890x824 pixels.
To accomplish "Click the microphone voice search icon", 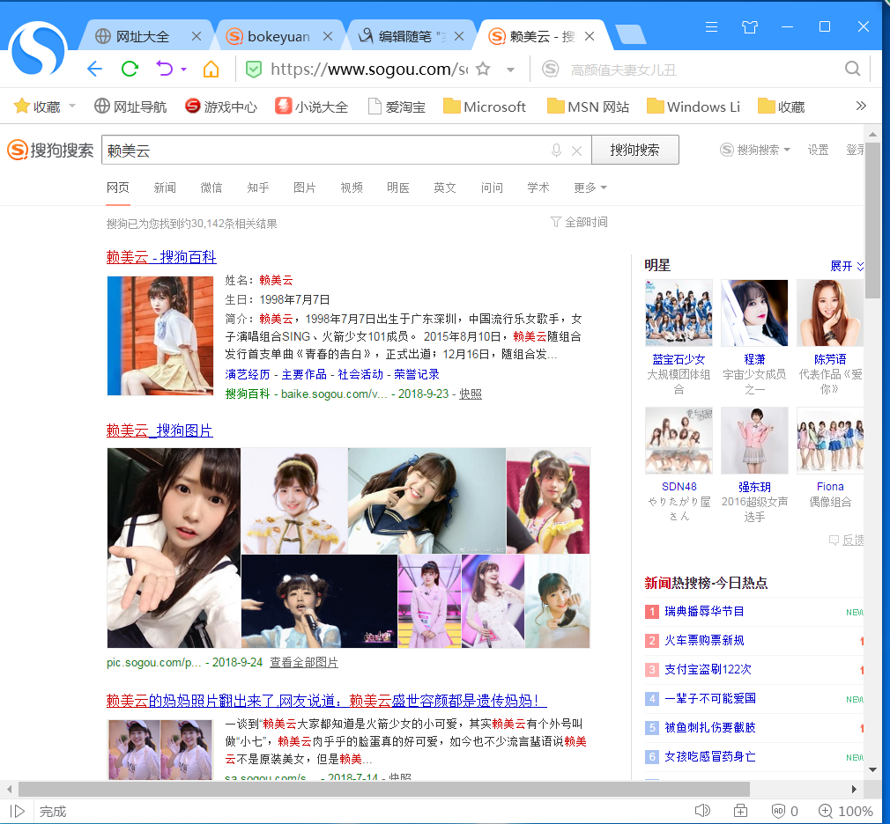I will coord(556,151).
